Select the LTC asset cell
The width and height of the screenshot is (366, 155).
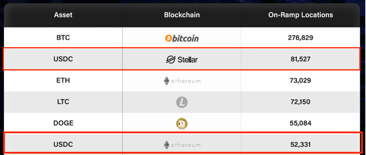click(63, 102)
